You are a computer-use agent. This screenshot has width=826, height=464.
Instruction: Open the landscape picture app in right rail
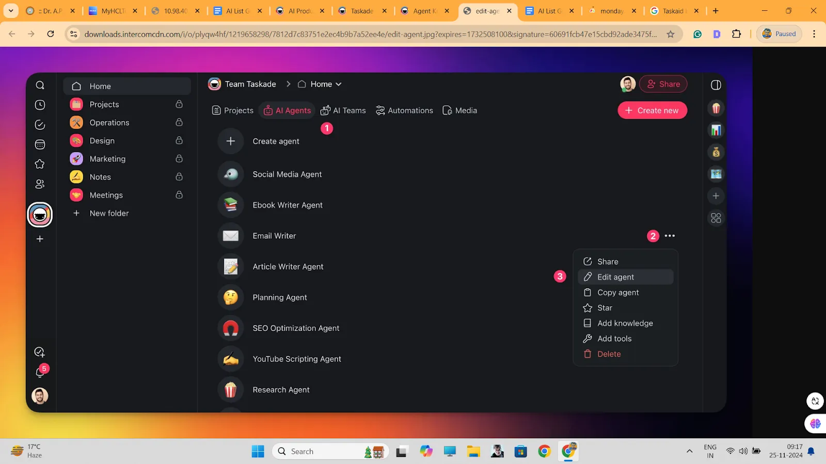[716, 174]
